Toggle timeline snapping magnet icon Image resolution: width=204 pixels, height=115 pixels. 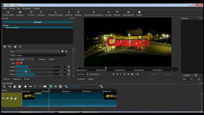51,87
